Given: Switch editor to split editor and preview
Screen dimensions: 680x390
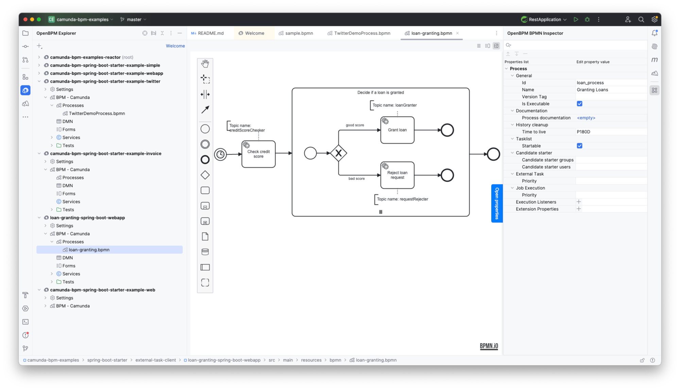Looking at the screenshot, I should 488,46.
